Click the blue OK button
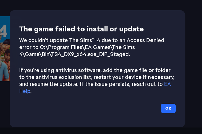This screenshot has height=134, width=202. coord(168,108)
